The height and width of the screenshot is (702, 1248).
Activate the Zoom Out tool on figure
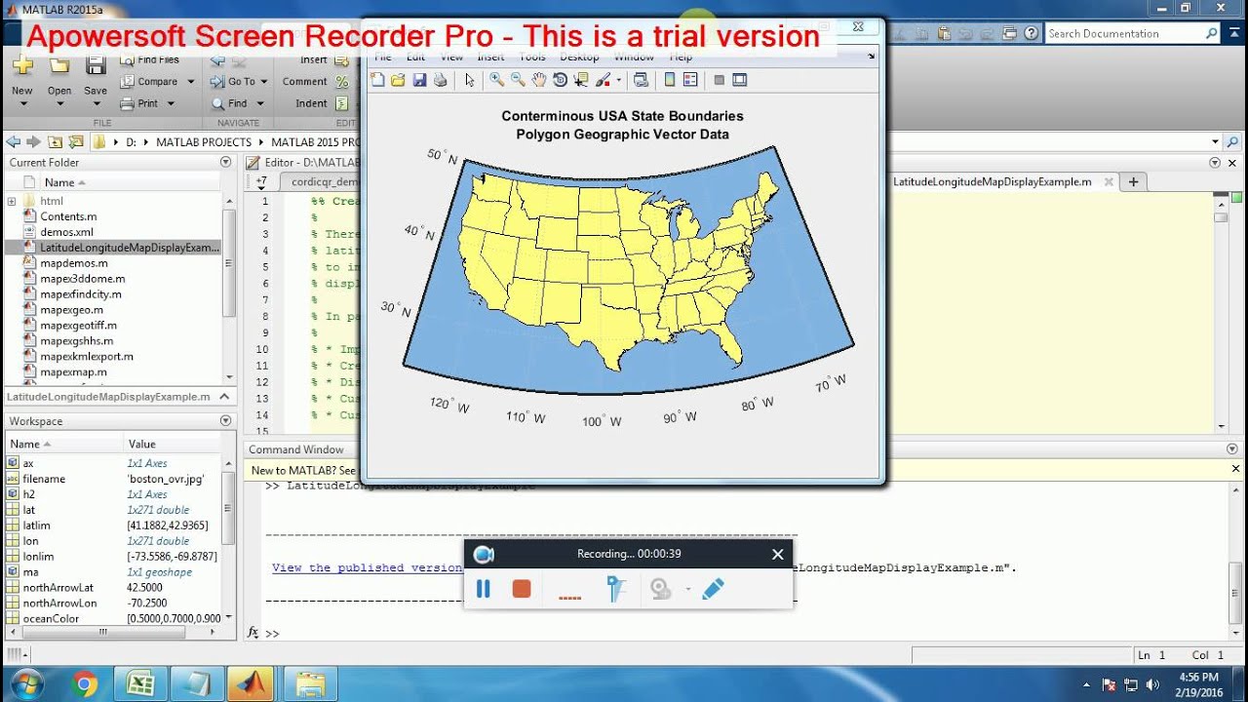[518, 80]
